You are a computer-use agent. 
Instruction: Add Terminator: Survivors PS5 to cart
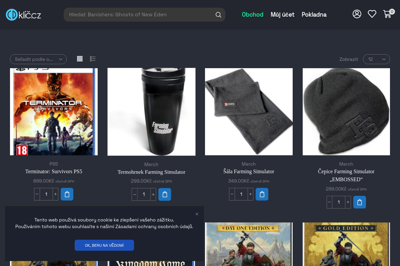point(67,194)
